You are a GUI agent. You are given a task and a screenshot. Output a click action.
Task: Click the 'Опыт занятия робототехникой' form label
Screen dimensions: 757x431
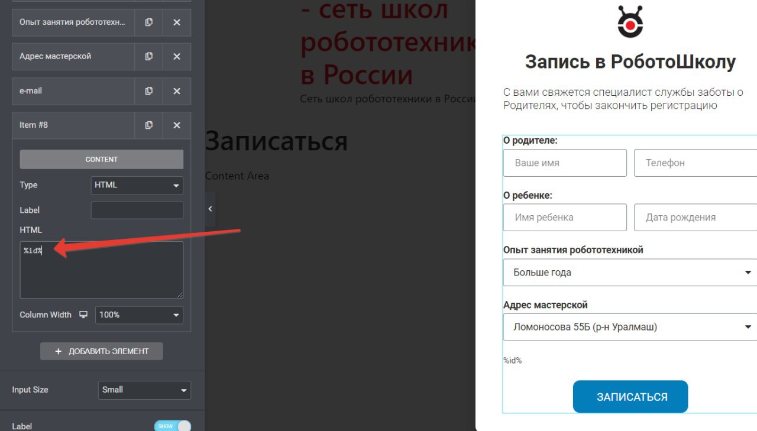point(573,249)
